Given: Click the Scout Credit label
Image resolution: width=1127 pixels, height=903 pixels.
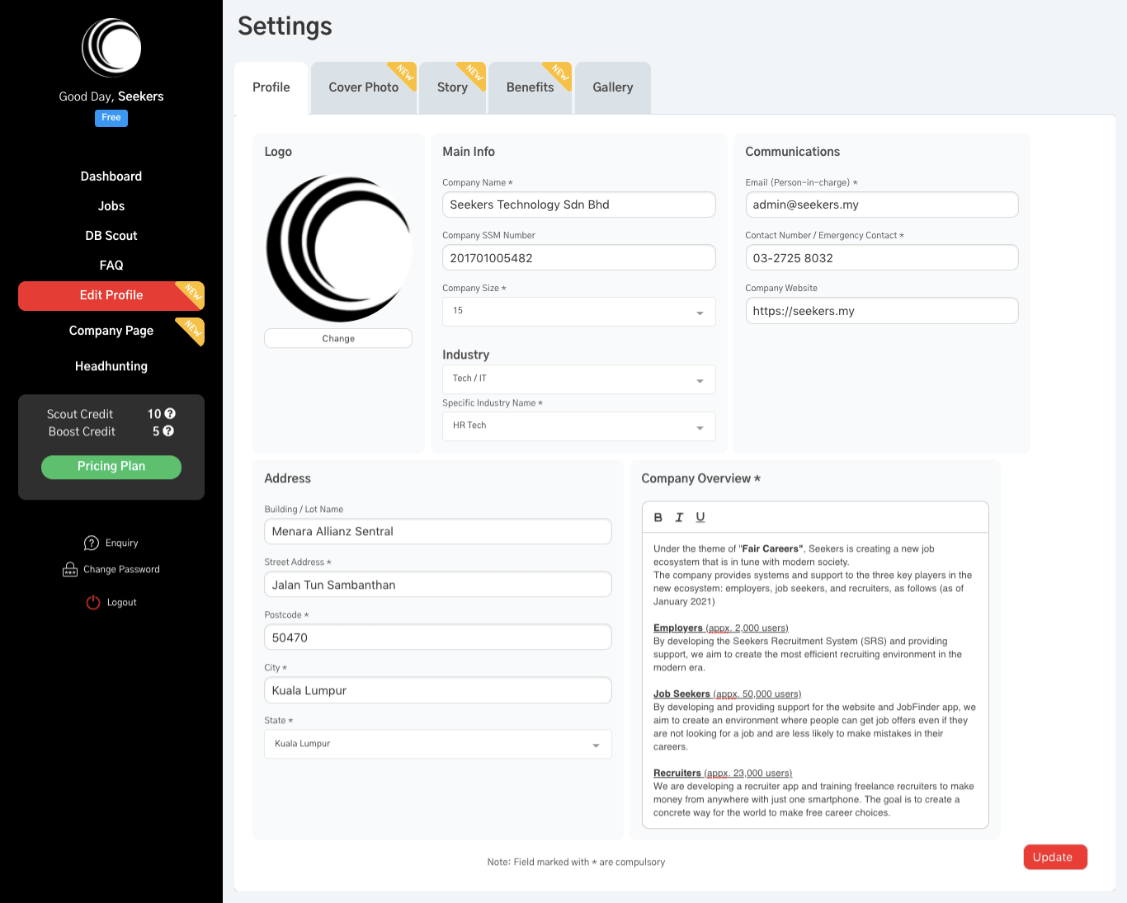Looking at the screenshot, I should click(80, 414).
